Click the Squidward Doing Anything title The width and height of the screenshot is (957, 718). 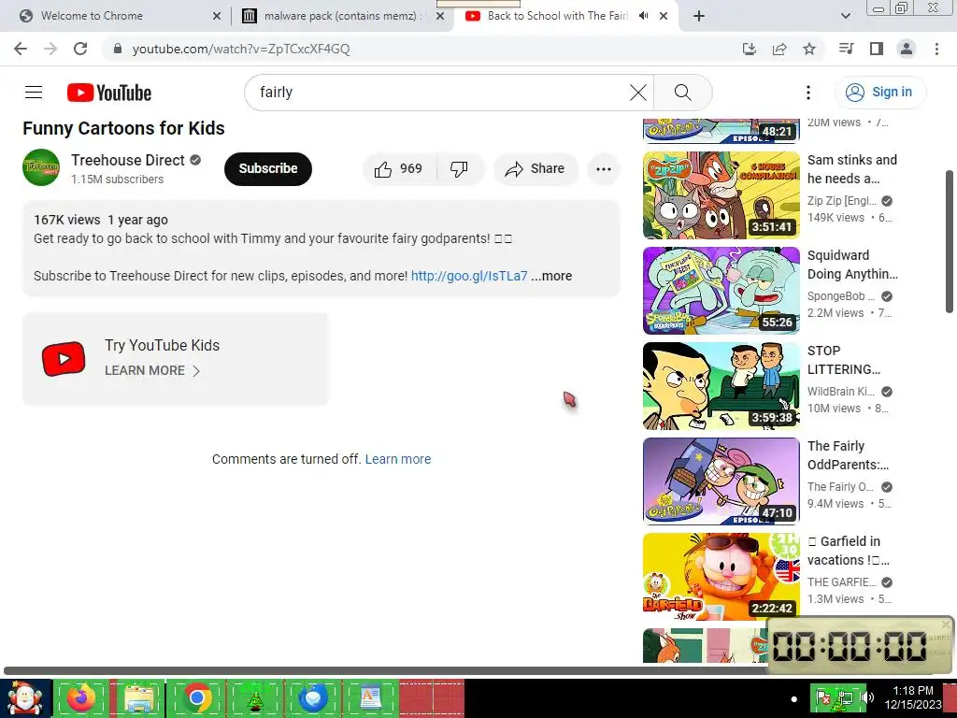[852, 265]
